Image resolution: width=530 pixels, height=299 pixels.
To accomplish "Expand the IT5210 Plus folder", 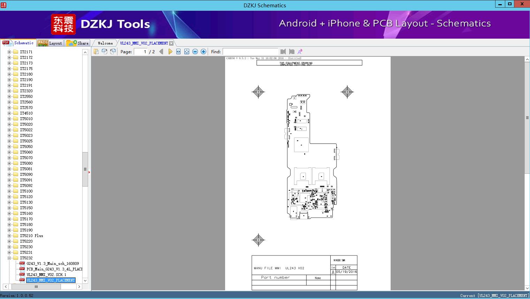I will (x=9, y=236).
